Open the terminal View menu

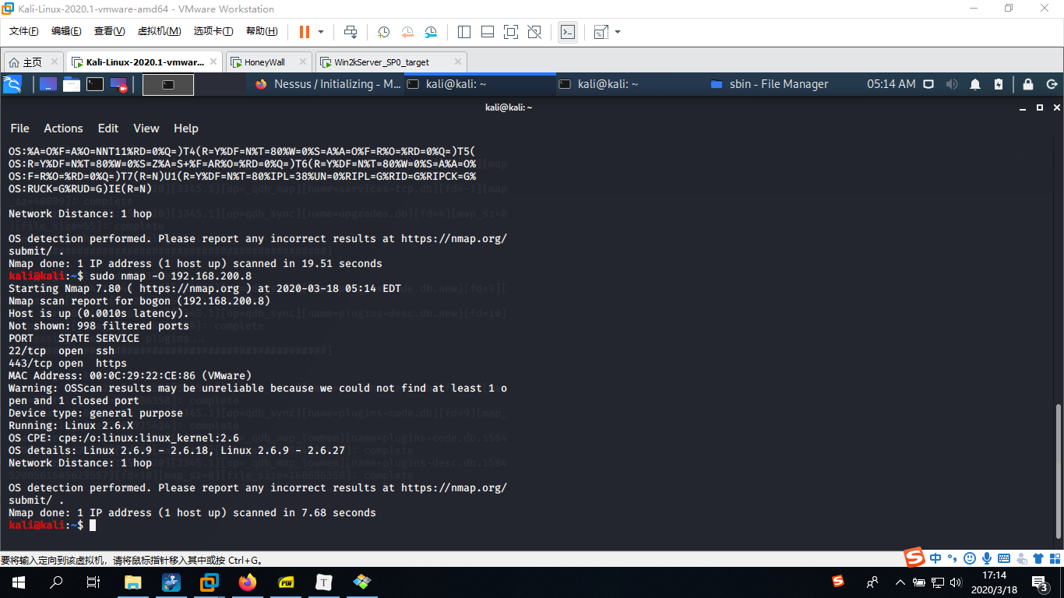(146, 128)
